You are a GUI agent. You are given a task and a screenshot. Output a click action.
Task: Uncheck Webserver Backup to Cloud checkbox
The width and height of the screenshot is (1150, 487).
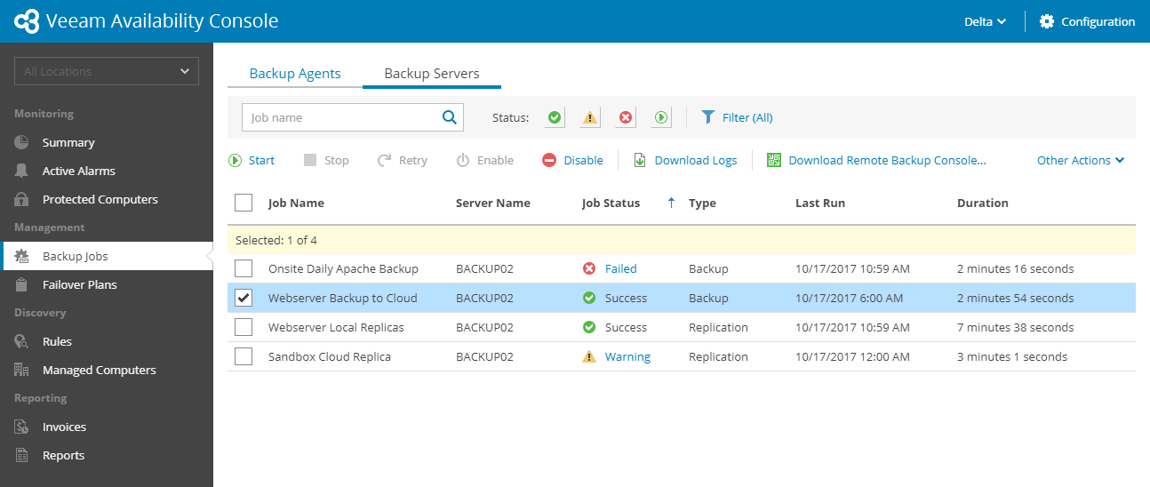click(244, 298)
